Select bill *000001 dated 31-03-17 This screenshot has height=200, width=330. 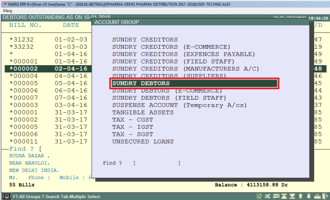[x=48, y=112]
